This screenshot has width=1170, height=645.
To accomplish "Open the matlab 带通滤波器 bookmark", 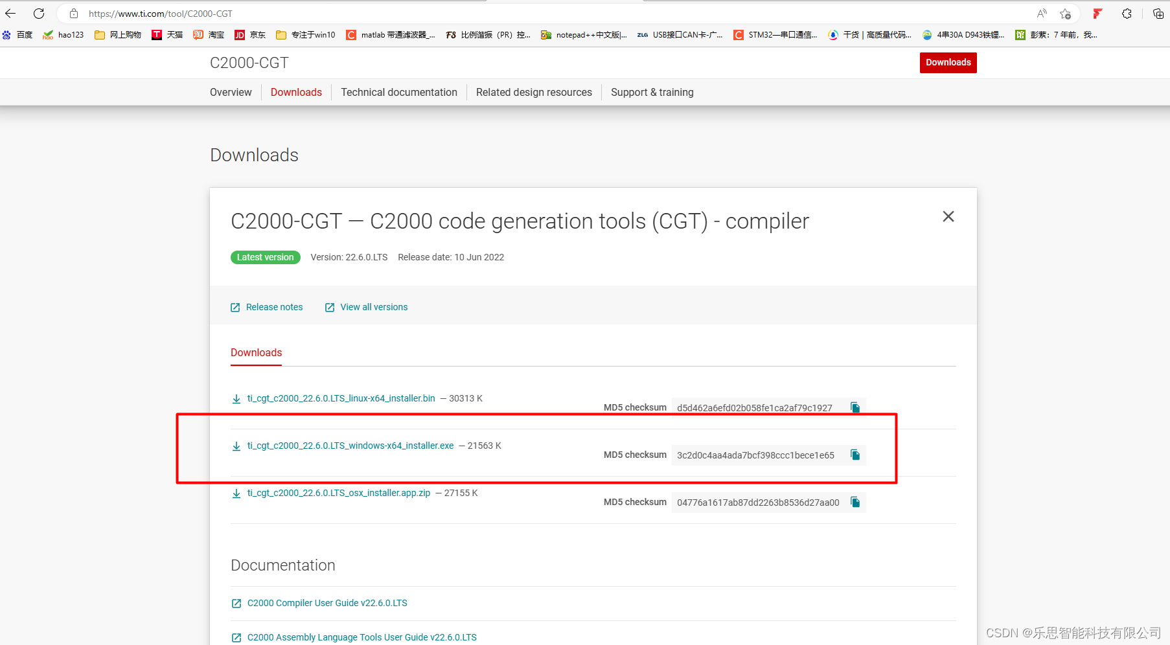I will coord(391,35).
